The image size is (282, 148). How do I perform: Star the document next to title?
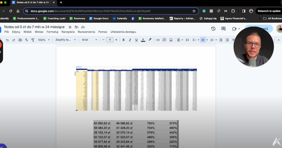click(x=70, y=27)
